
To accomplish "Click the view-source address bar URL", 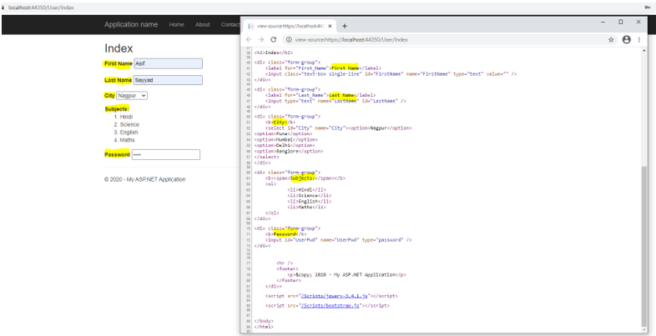I will click(351, 40).
